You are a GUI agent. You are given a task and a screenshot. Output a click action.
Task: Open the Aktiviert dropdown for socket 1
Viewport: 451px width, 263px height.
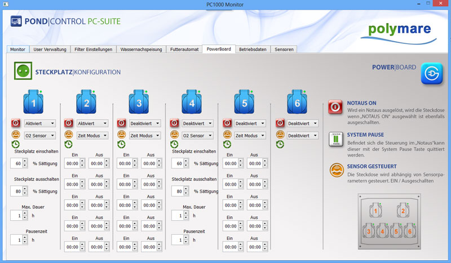40,123
